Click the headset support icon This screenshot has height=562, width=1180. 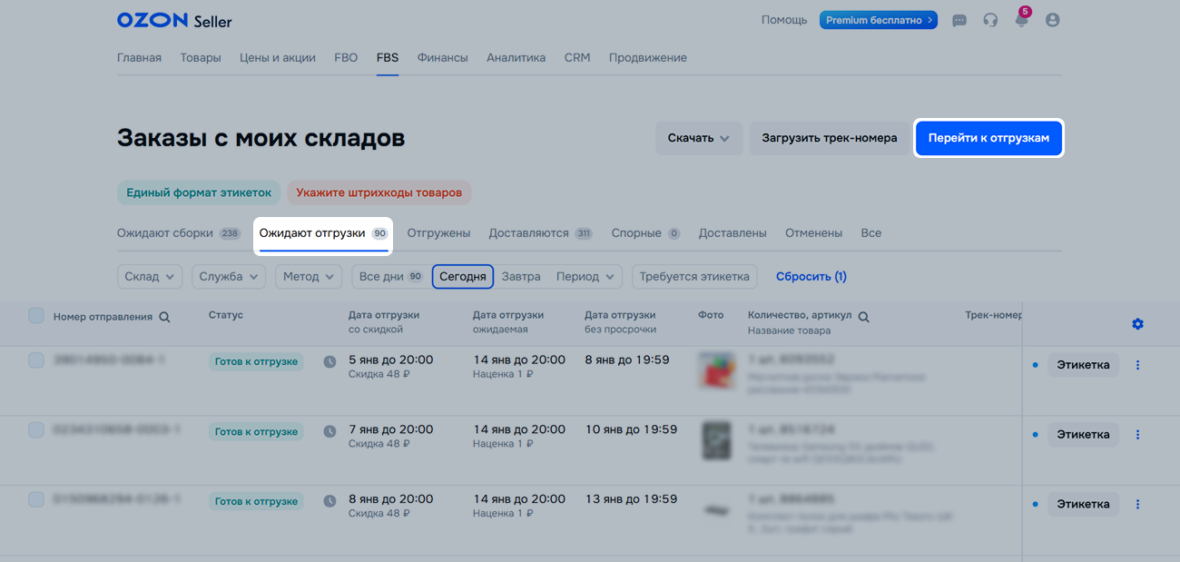[x=990, y=20]
